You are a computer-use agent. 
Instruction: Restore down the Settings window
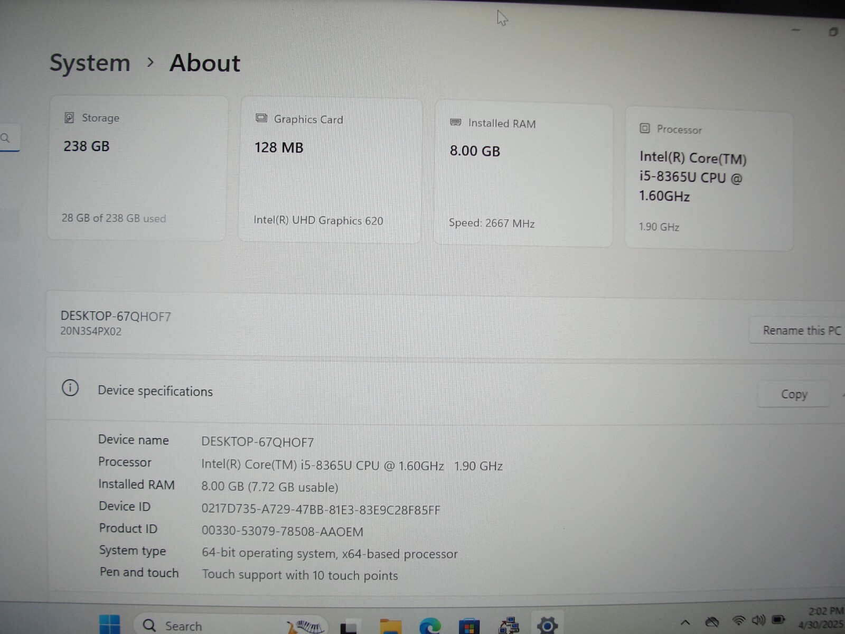833,32
